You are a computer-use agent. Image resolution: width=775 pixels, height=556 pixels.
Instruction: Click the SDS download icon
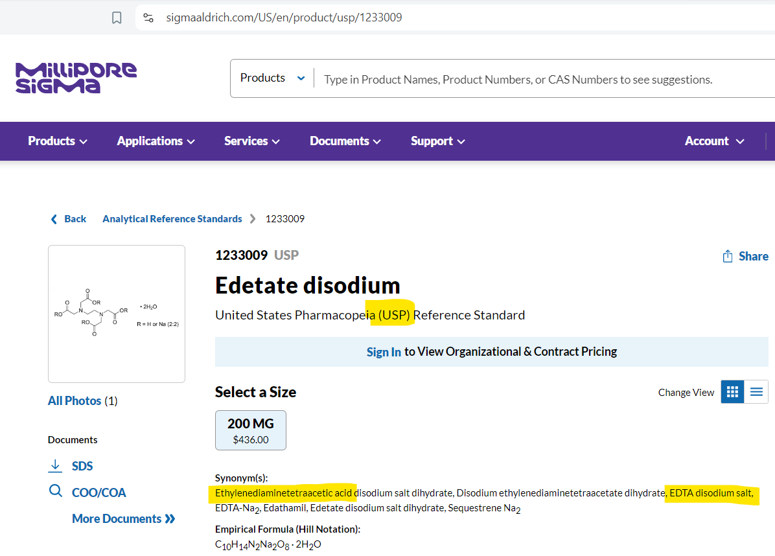click(x=55, y=465)
